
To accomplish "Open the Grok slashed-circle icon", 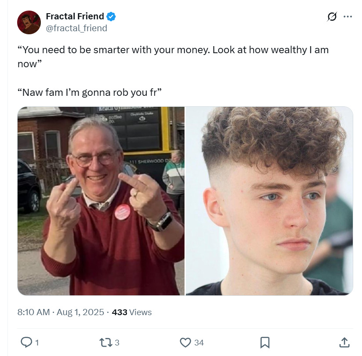I will click(x=332, y=17).
